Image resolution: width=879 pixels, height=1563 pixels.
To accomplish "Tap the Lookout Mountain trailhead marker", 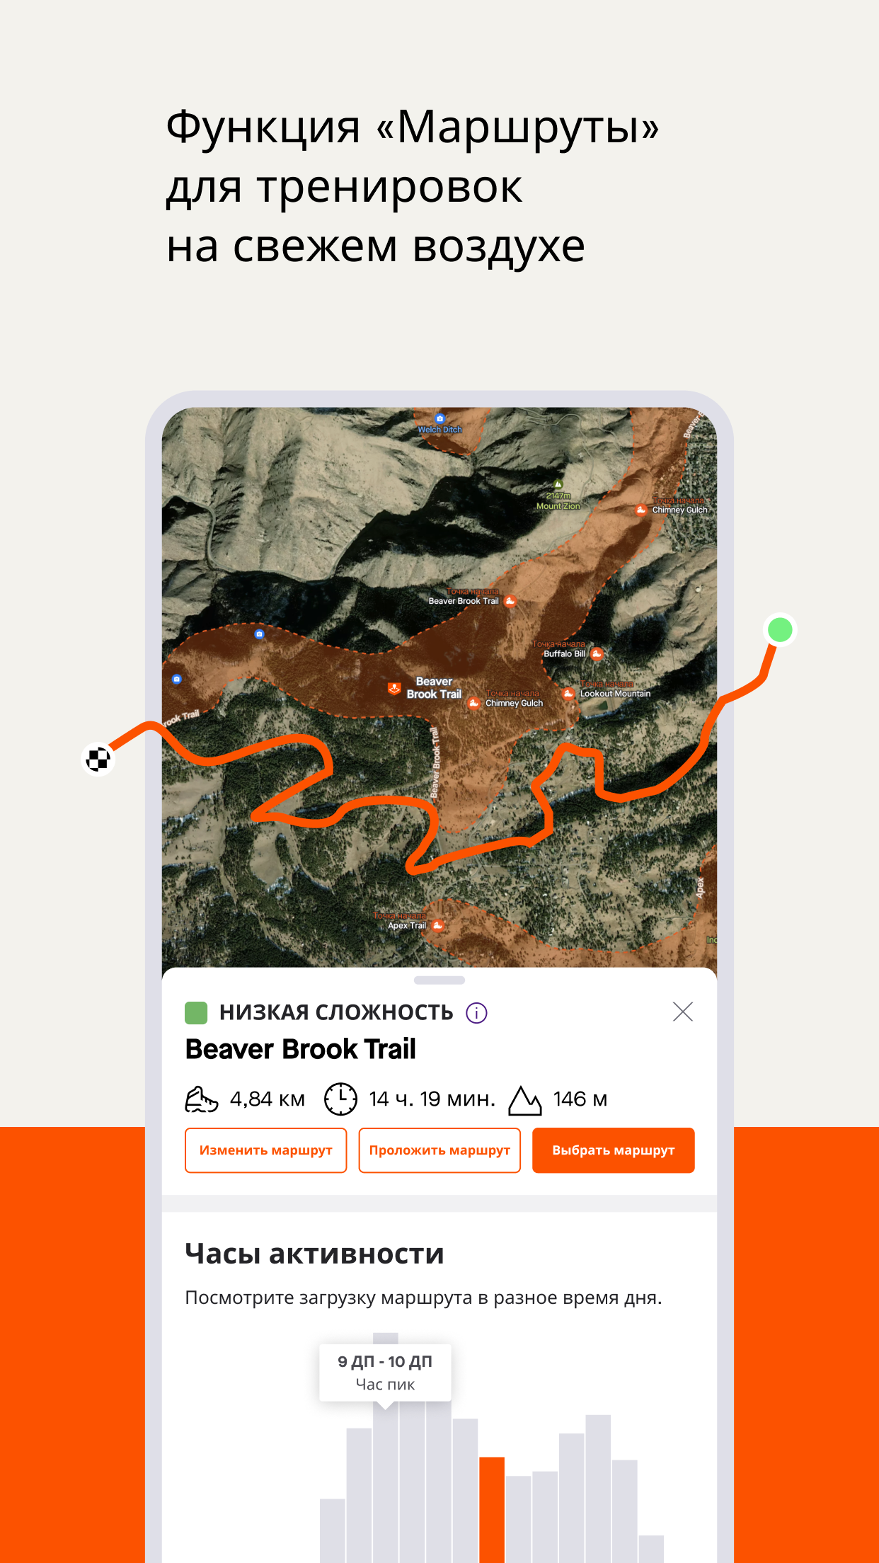I will click(568, 694).
